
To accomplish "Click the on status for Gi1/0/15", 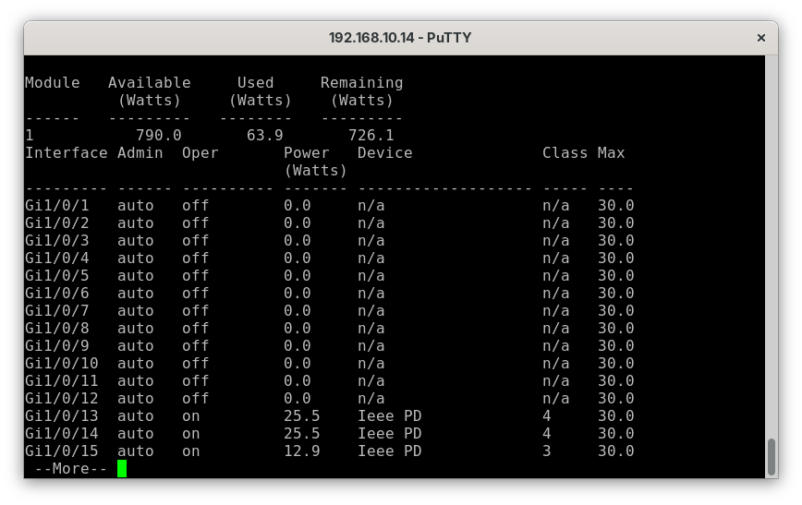I will click(190, 451).
